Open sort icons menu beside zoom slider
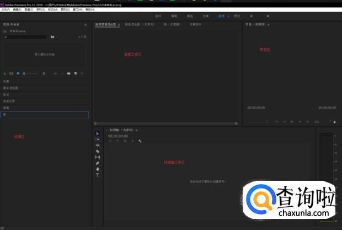 click(44, 74)
